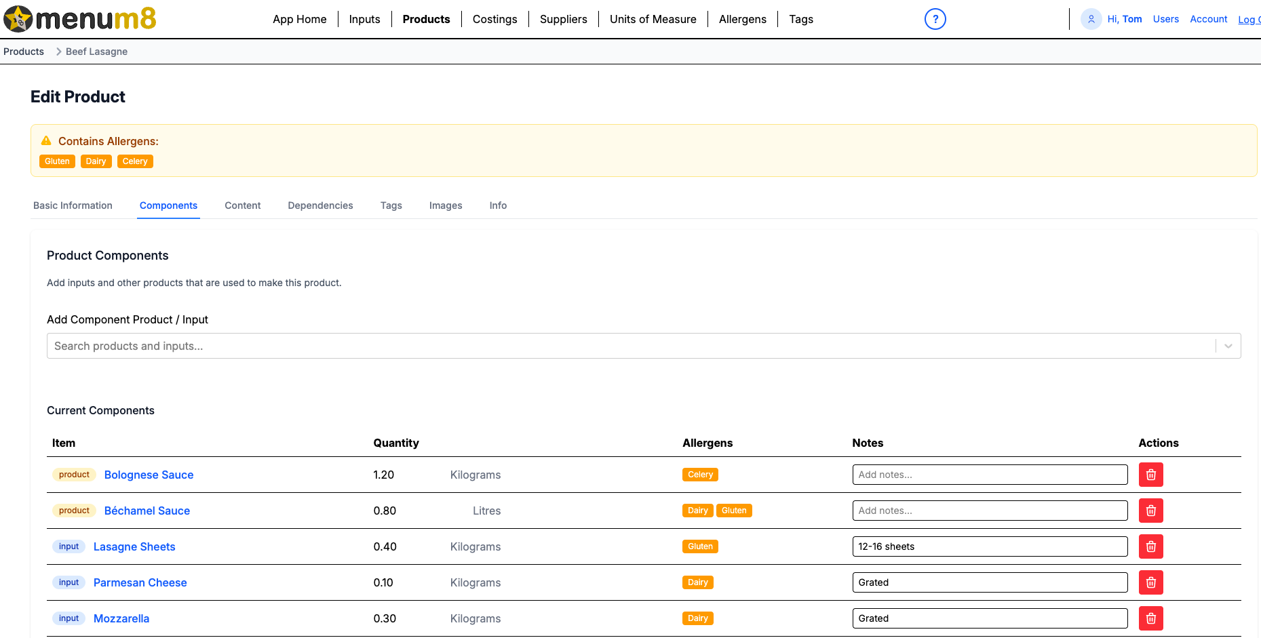Screen dimensions: 1261x638
Task: Click the Products breadcrumb link
Action: [x=24, y=52]
